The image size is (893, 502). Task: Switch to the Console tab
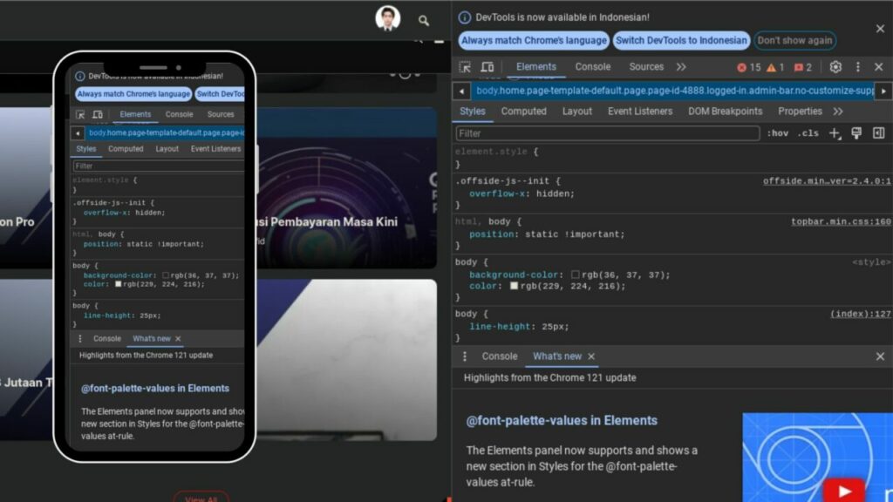[x=593, y=66]
